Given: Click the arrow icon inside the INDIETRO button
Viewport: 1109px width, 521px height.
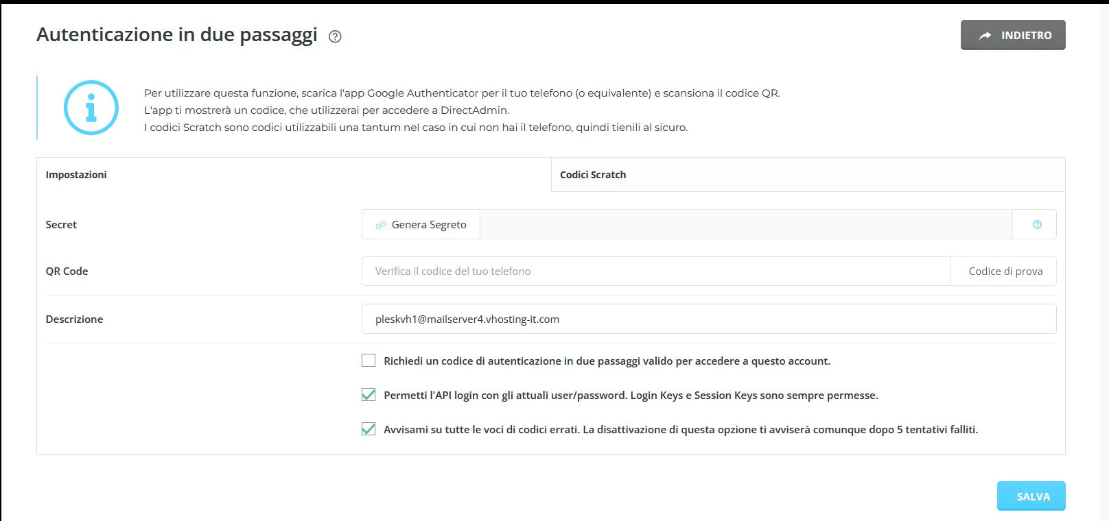Looking at the screenshot, I should tap(985, 34).
